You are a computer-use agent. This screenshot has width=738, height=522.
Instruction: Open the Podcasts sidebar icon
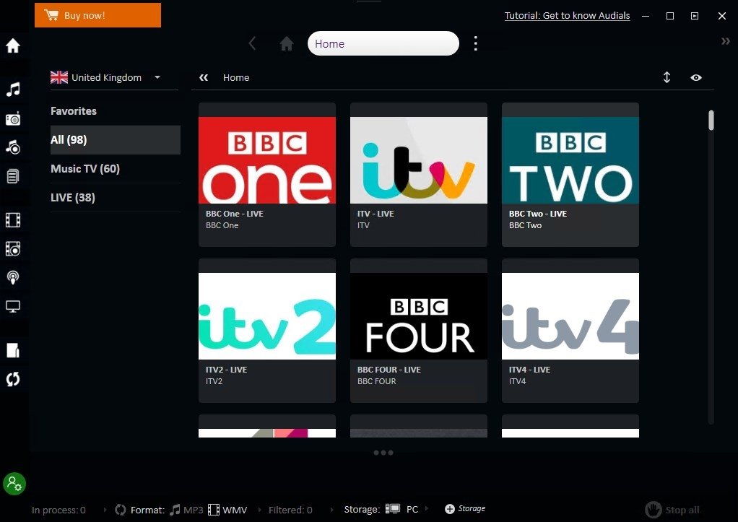point(13,277)
